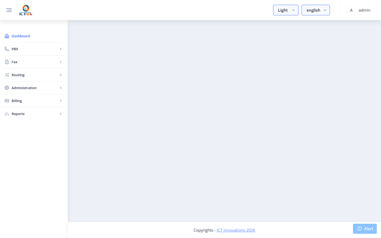Click the Reports bar chart icon
Screen dimensions: 381x238
7,114
